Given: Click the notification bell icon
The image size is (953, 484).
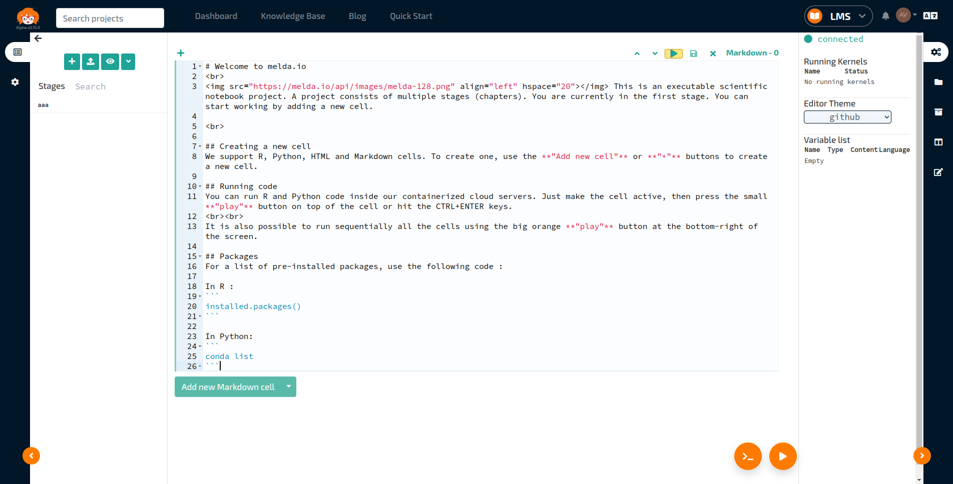Looking at the screenshot, I should [885, 16].
